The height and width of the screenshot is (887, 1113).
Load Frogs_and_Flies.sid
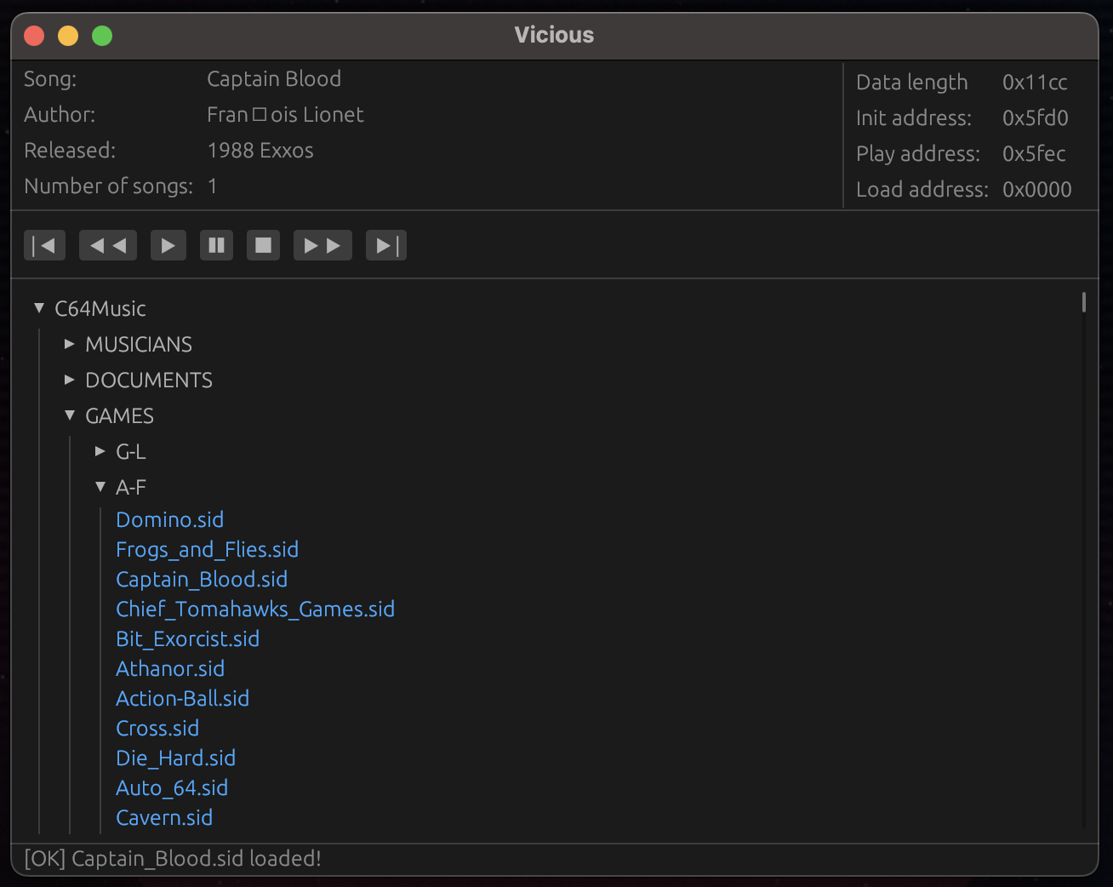pos(207,549)
